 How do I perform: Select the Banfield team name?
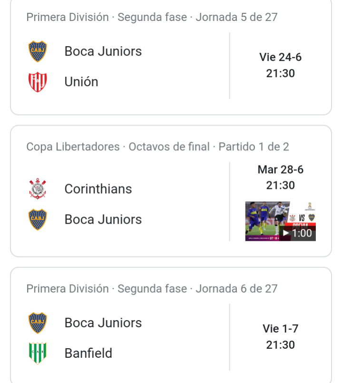pyautogui.click(x=88, y=353)
